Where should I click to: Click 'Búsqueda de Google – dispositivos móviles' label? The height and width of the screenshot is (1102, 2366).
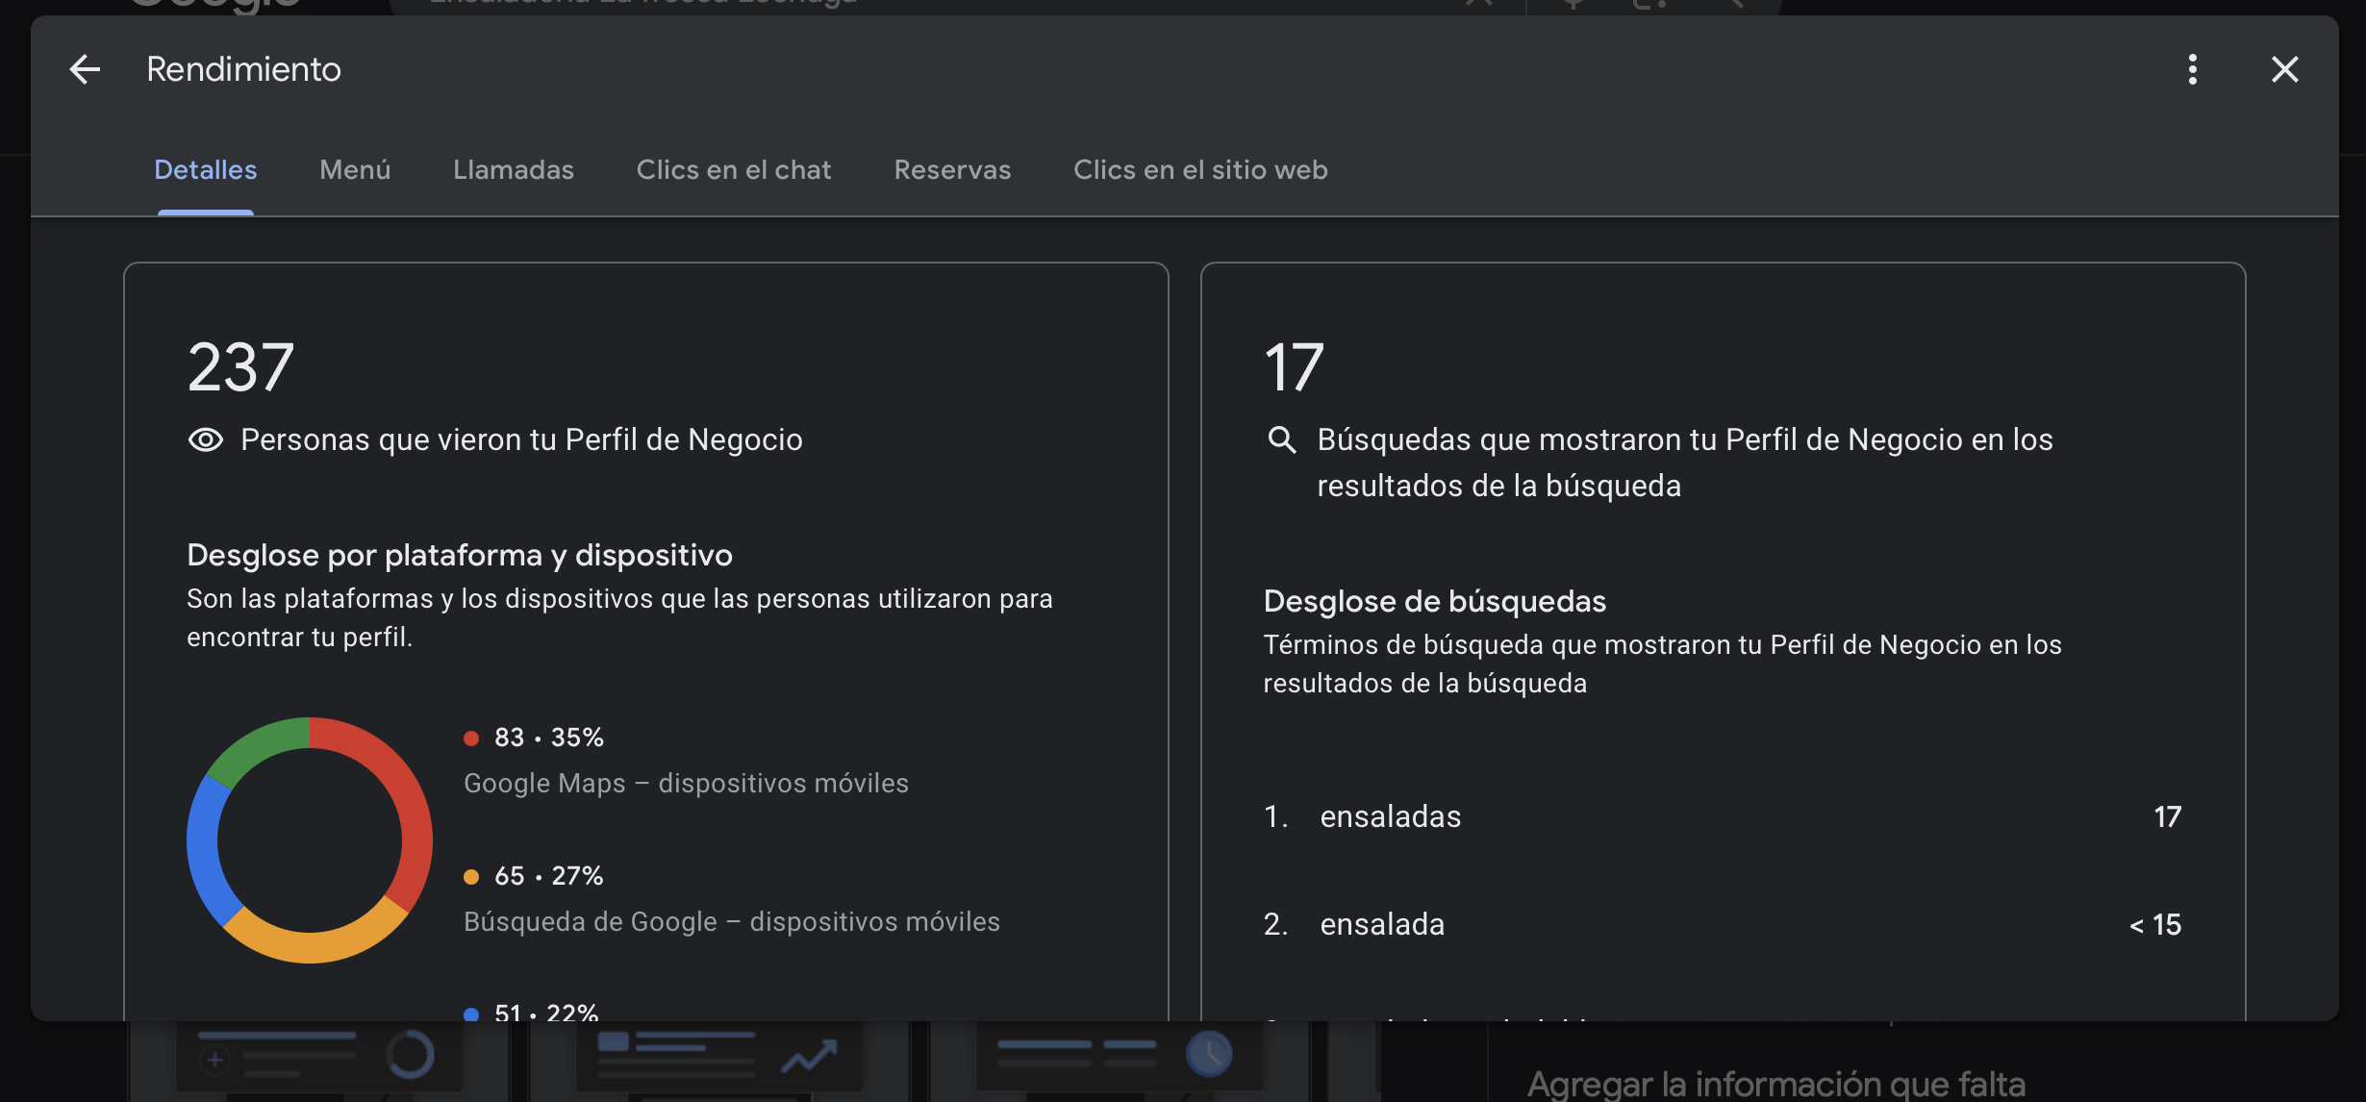coord(732,922)
